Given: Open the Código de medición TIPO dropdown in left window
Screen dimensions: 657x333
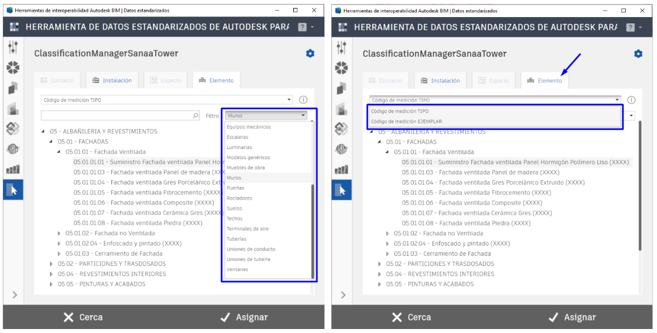Looking at the screenshot, I should 167,100.
